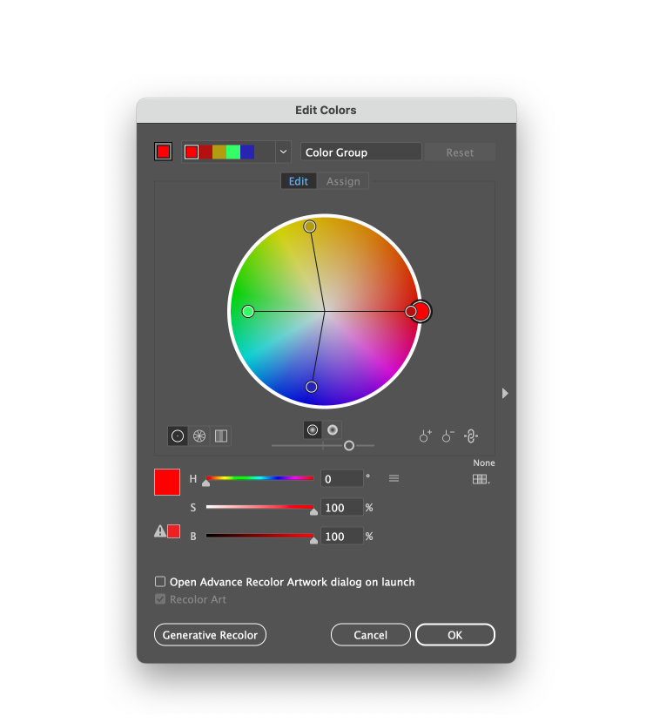Screen dimensions: 653x723
Task: Click the add color tool icon
Action: pyautogui.click(x=425, y=436)
